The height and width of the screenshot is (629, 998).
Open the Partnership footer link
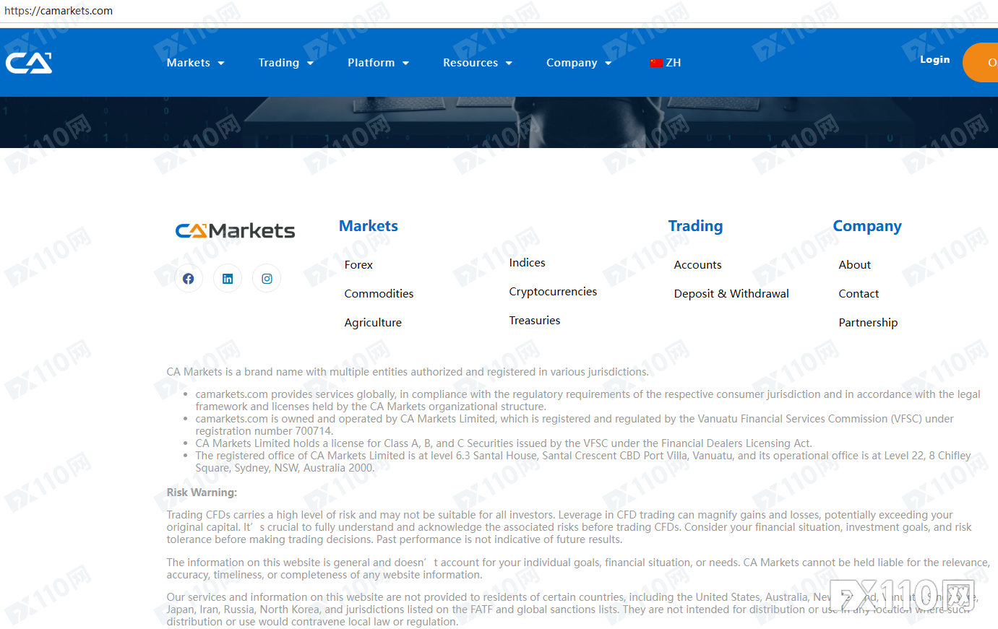(868, 323)
